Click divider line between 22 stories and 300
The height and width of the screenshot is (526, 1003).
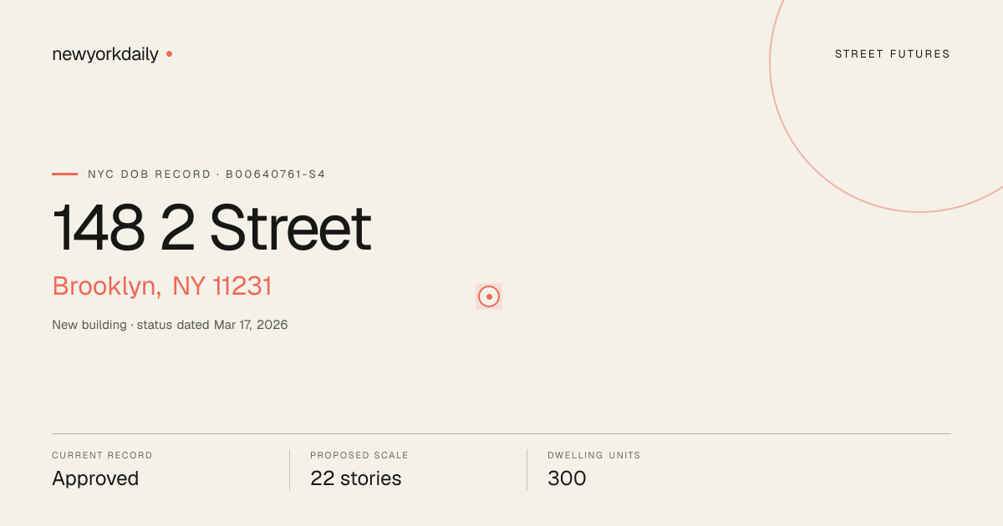point(527,470)
